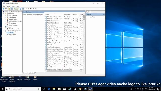Select the Adobe Genuine Software service row
161x91 pixels.
pos(64,19)
